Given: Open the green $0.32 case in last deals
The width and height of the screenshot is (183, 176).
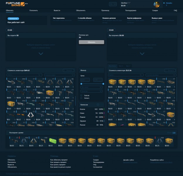Looking at the screenshot, I should (x=53, y=142).
